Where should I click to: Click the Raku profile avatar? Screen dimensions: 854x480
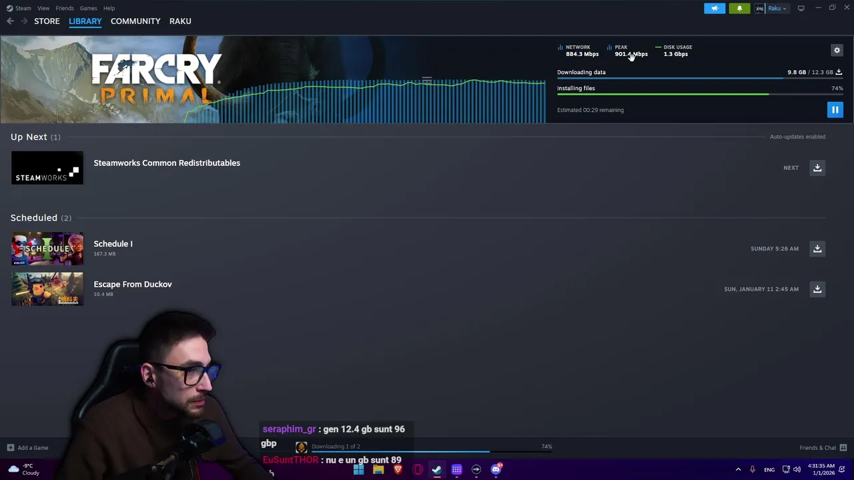click(759, 8)
